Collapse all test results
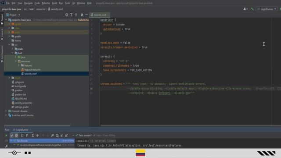 pyautogui.click(x=37, y=136)
